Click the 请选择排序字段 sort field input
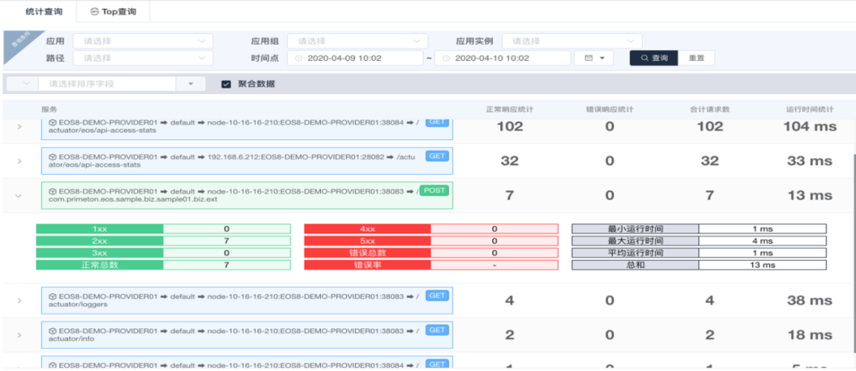Image resolution: width=856 pixels, height=371 pixels. [107, 84]
